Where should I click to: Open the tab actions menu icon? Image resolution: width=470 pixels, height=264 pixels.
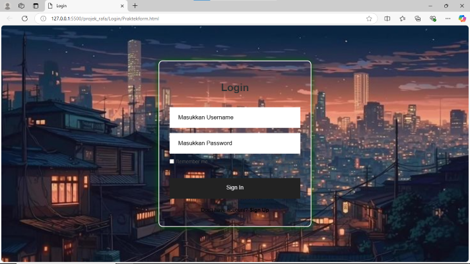pyautogui.click(x=36, y=5)
